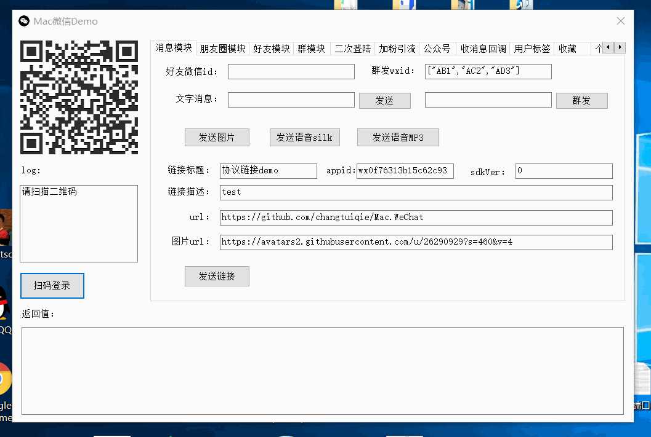
Task: Switch to the 用户标签 tab
Action: [532, 49]
